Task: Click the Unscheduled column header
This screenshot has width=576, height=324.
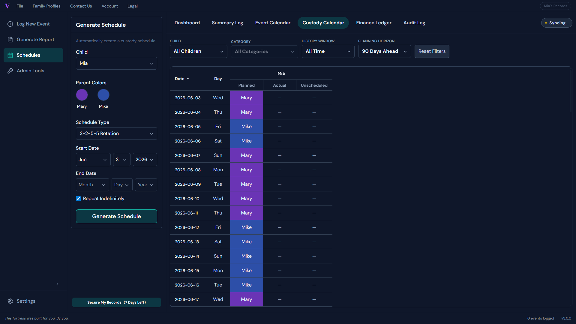Action: coord(314,85)
